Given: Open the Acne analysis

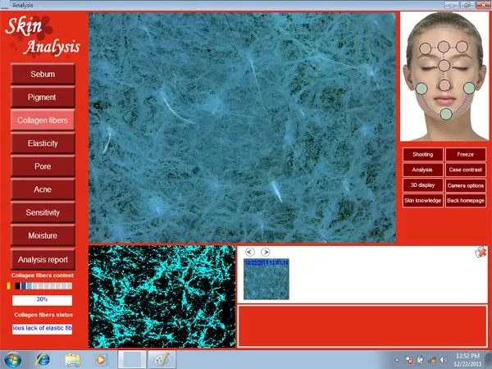Looking at the screenshot, I should coord(43,189).
